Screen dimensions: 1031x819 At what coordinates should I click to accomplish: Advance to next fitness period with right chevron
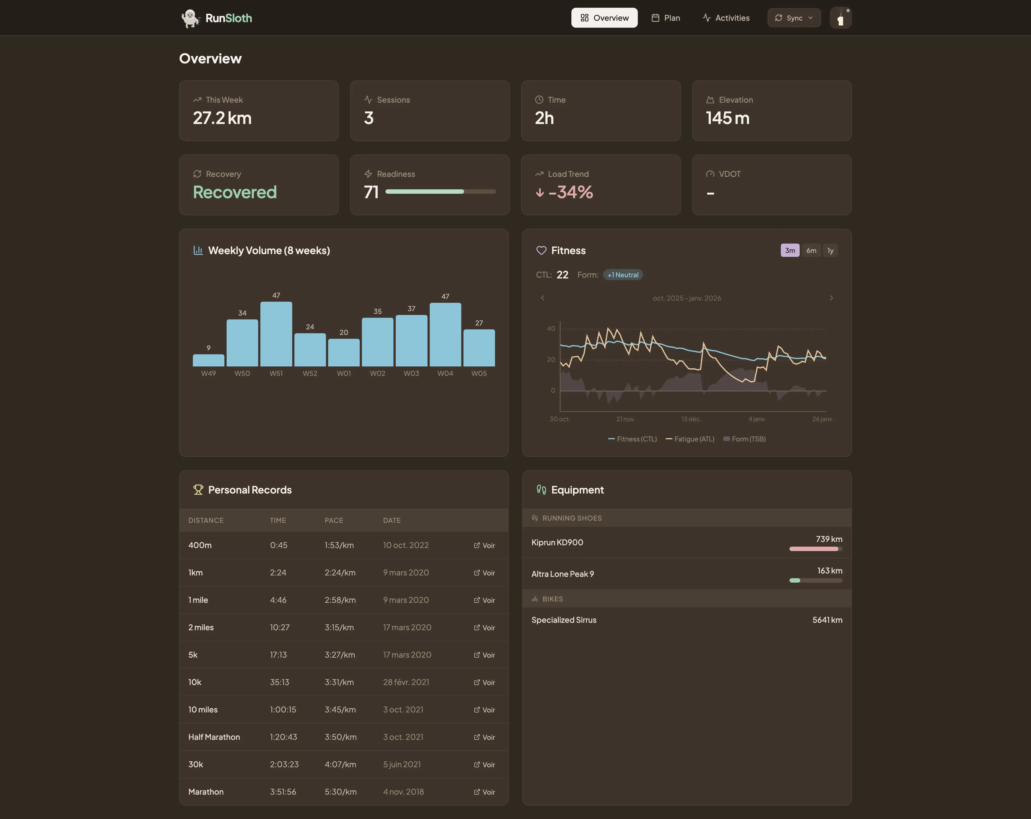pos(831,298)
